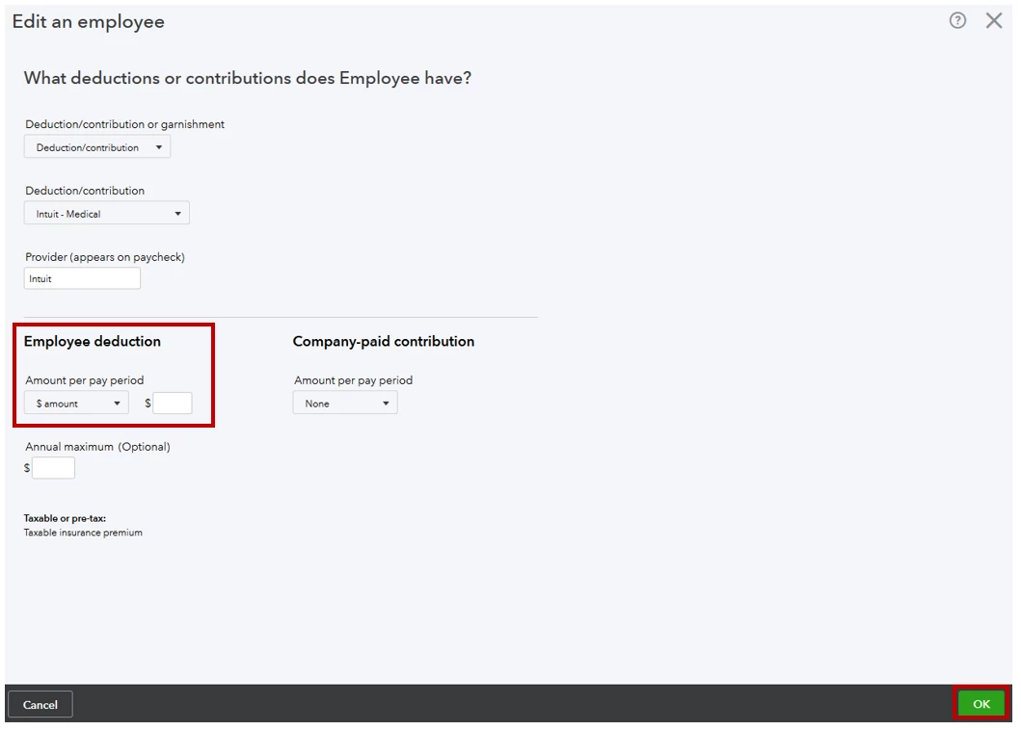
Task: Click the Annual maximum amount field
Action: coord(53,468)
